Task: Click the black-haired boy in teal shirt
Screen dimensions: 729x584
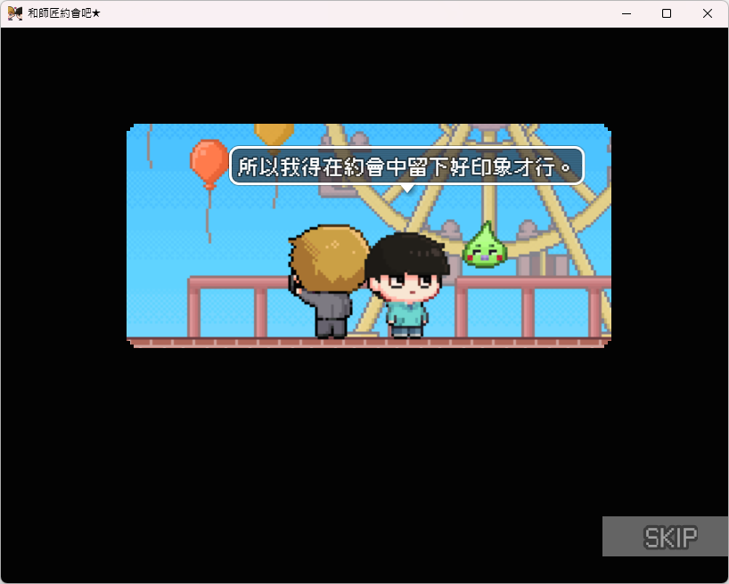Action: coord(407,285)
